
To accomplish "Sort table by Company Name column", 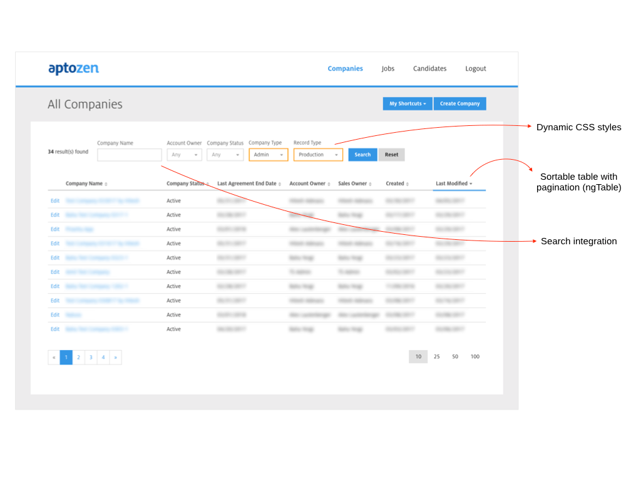I will pos(86,184).
